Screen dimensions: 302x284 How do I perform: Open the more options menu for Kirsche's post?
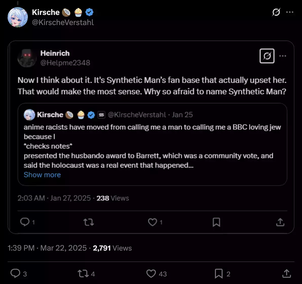(290, 12)
